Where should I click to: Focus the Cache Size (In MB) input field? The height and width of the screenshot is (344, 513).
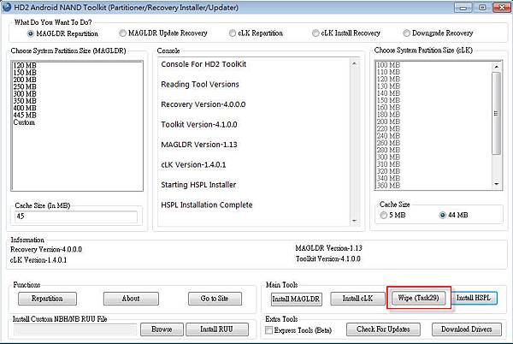76,216
